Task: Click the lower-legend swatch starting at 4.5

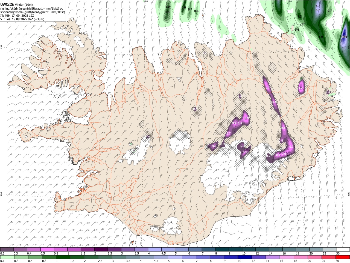Action: pyautogui.click(x=161, y=257)
